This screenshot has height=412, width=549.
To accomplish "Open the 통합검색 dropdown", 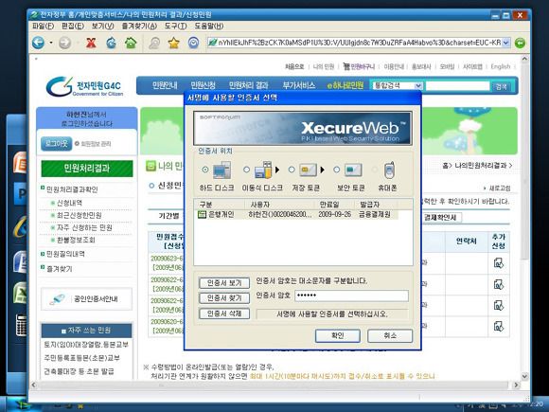I will pyautogui.click(x=398, y=86).
